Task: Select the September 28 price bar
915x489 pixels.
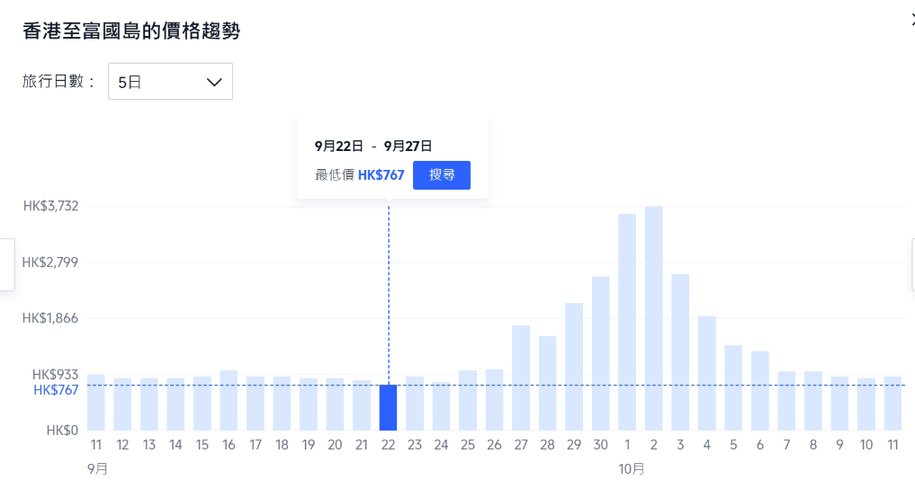Action: 547,383
